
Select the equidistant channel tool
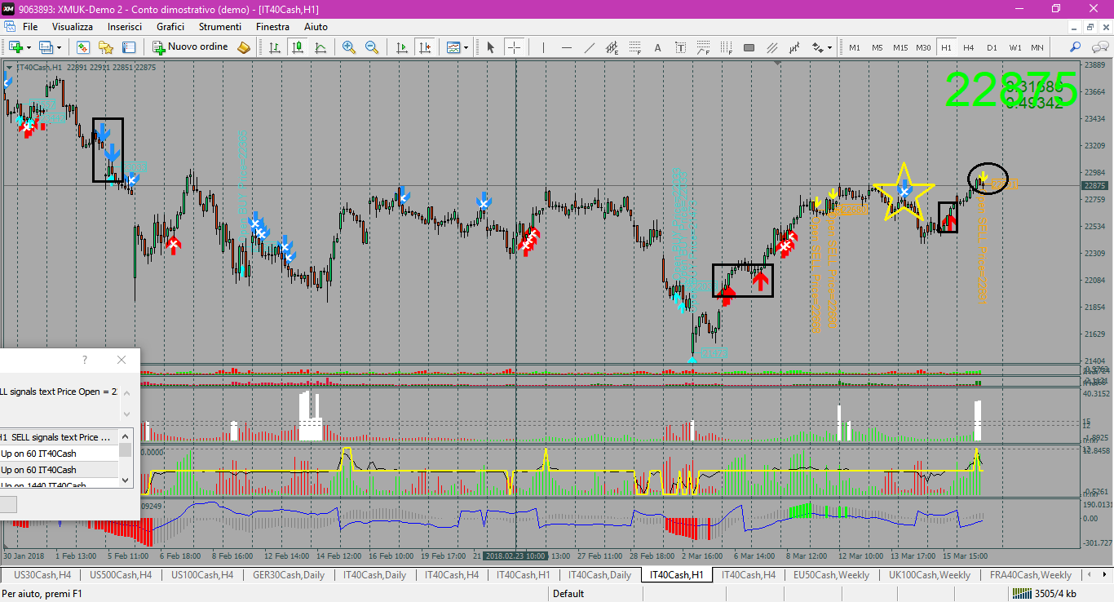tap(612, 47)
